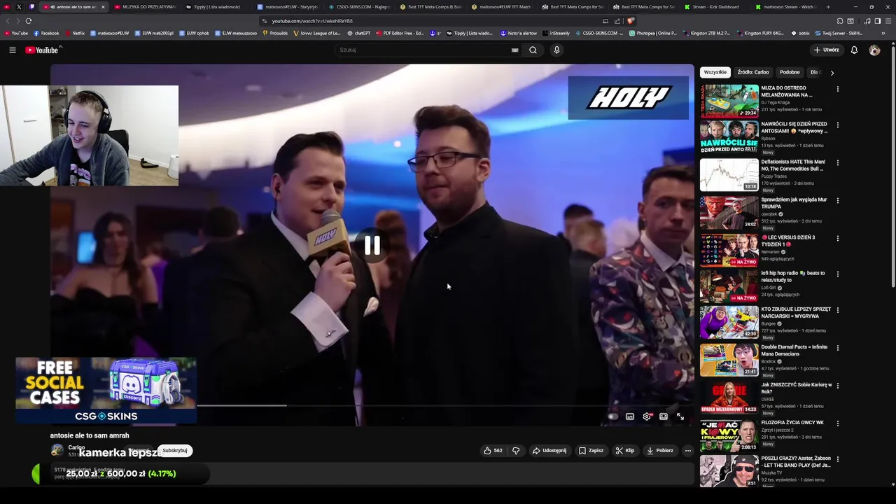Create a clip with Klip

click(625, 451)
